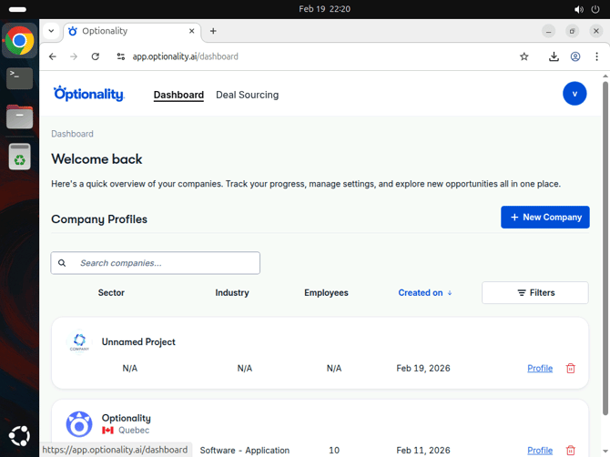Open the power menu icon

point(595,9)
